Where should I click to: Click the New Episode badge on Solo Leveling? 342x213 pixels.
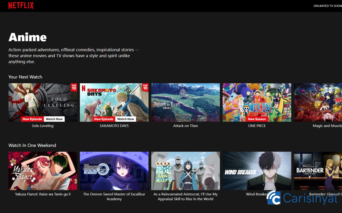pyautogui.click(x=32, y=119)
